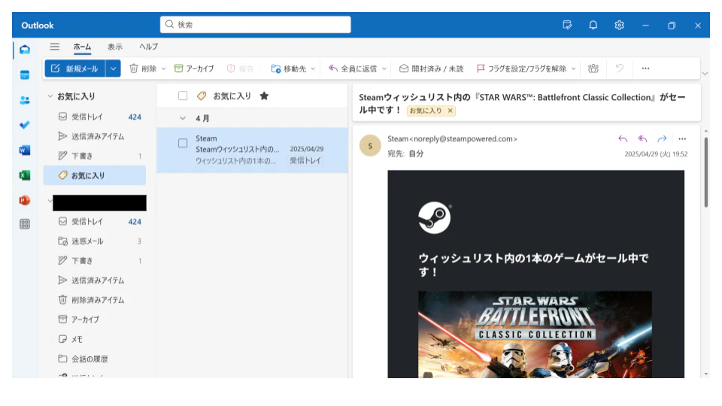Switch to the ヘルプ tab
This screenshot has width=722, height=406.
click(149, 47)
